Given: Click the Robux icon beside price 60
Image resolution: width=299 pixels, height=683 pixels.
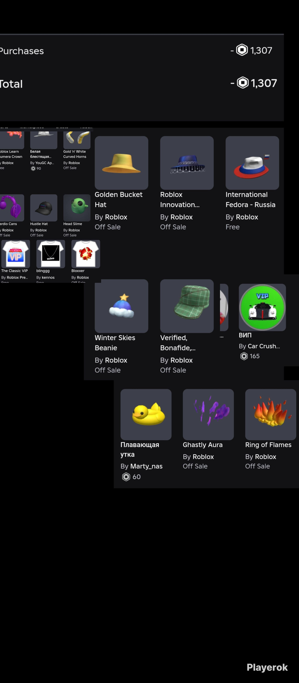Looking at the screenshot, I should pos(126,477).
